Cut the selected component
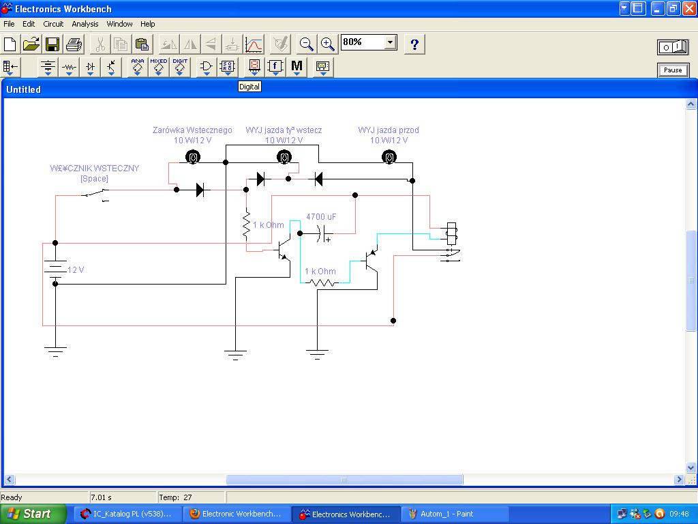The height and width of the screenshot is (524, 698). tap(100, 44)
